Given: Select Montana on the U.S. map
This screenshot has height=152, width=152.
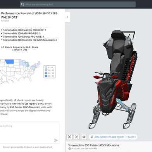Looking at the screenshot, I should click(10, 62).
